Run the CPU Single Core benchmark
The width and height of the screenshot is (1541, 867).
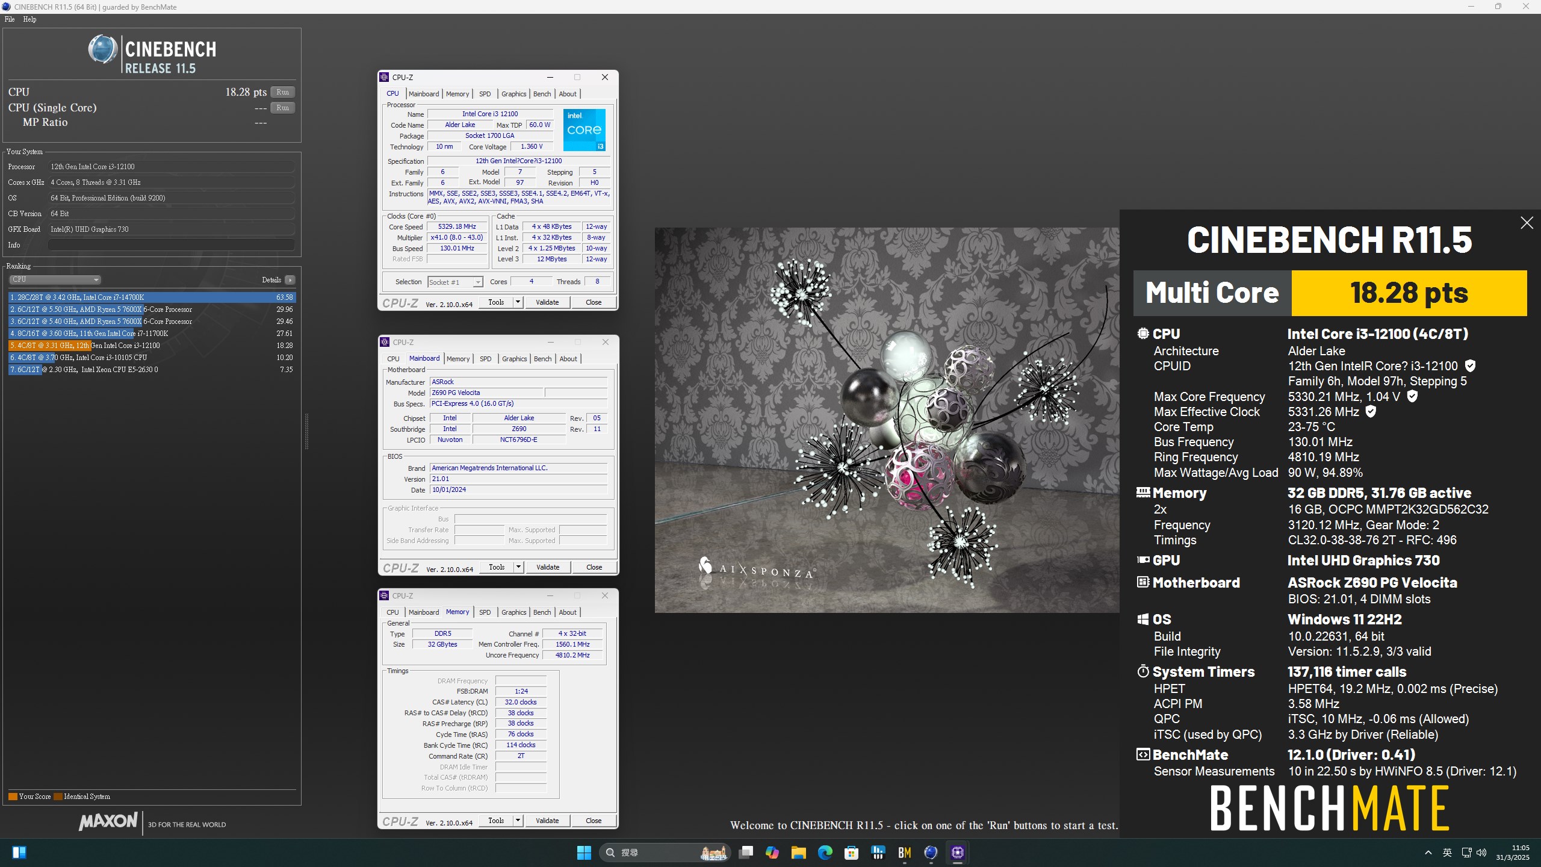(x=282, y=108)
